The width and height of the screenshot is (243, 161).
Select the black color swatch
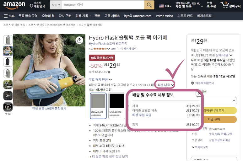click(117, 106)
